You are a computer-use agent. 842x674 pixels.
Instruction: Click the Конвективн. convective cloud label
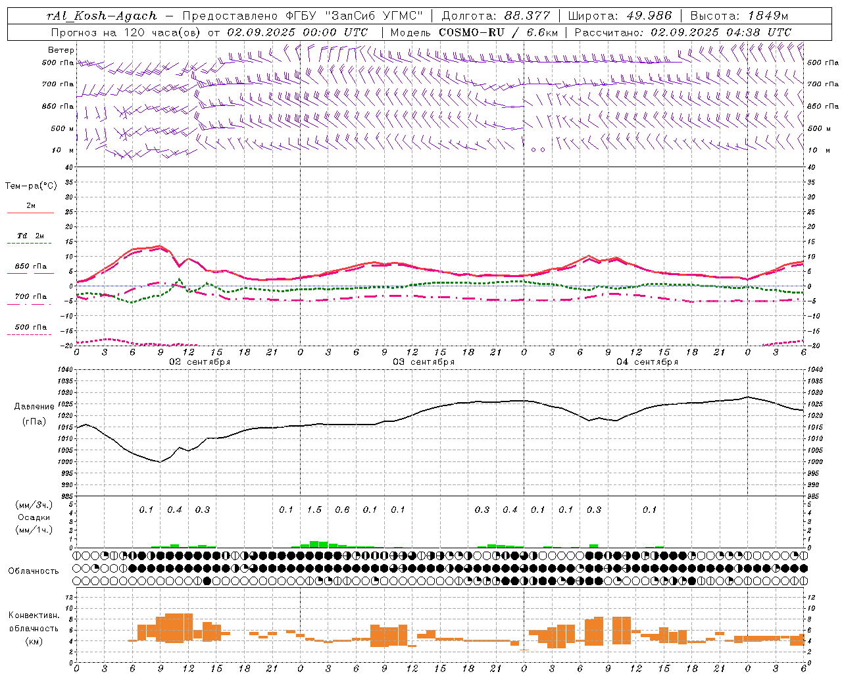point(34,615)
